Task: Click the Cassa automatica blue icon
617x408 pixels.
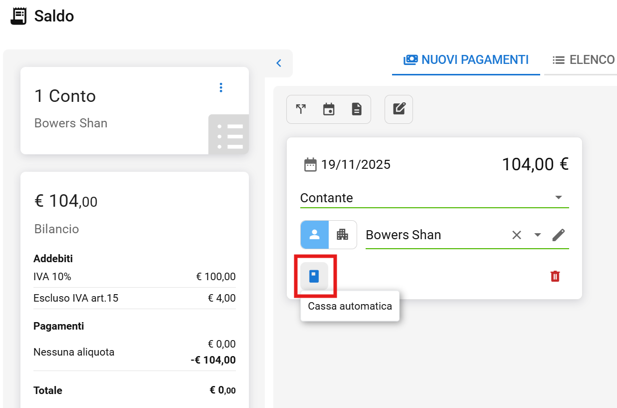Action: [314, 276]
